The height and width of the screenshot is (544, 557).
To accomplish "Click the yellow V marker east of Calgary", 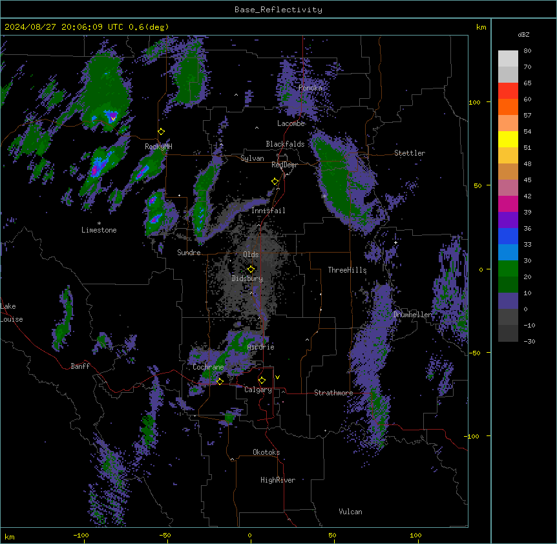I will [x=277, y=377].
